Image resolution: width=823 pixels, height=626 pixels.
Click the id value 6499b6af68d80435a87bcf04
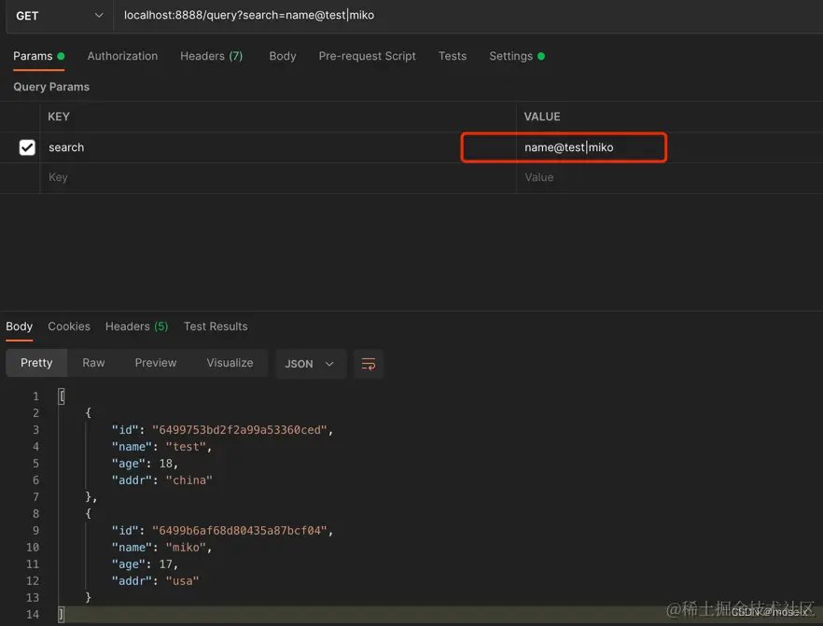click(x=239, y=531)
